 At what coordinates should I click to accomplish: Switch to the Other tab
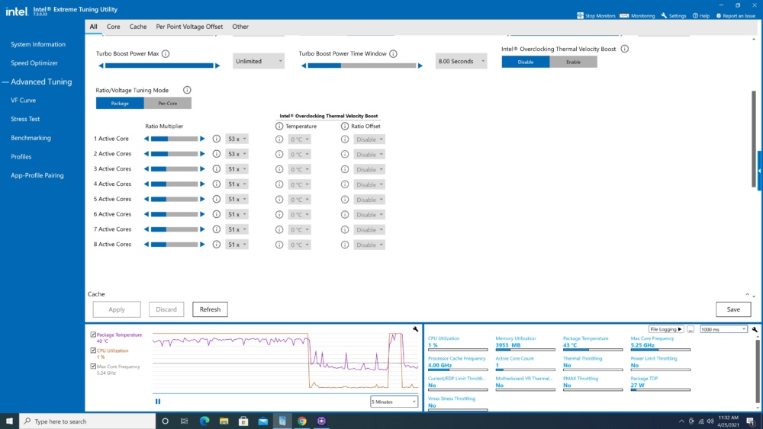[240, 27]
